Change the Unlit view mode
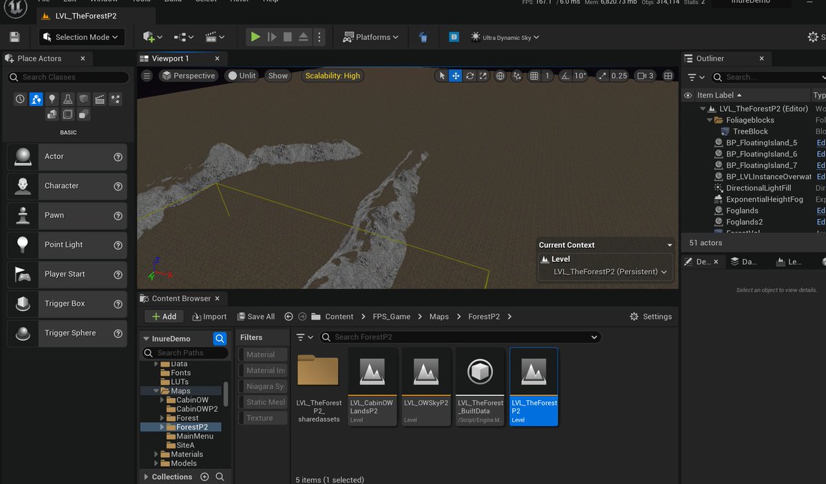826x484 pixels. [x=242, y=76]
